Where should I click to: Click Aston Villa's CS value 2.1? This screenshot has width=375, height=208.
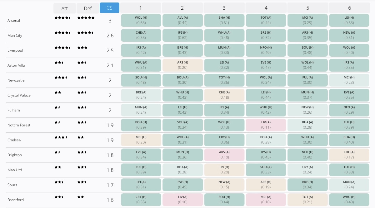click(110, 65)
